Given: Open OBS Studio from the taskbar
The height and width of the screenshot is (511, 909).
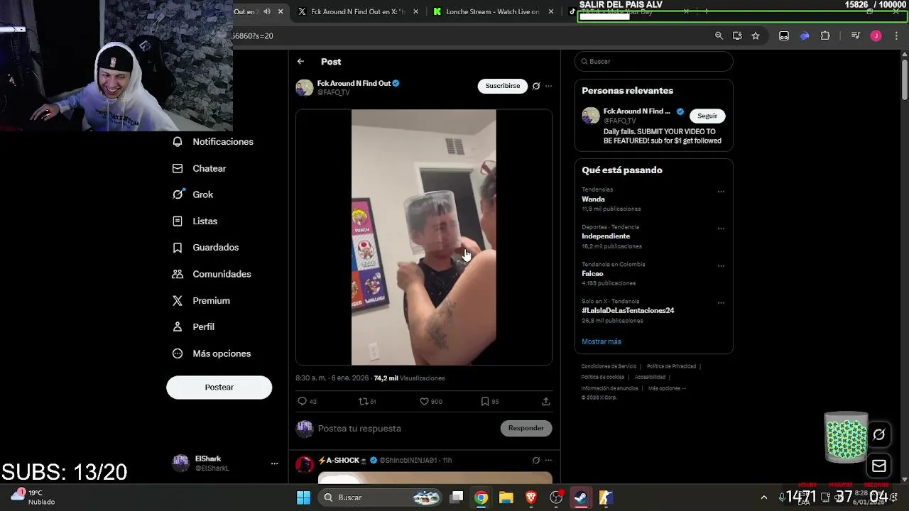Looking at the screenshot, I should point(556,498).
